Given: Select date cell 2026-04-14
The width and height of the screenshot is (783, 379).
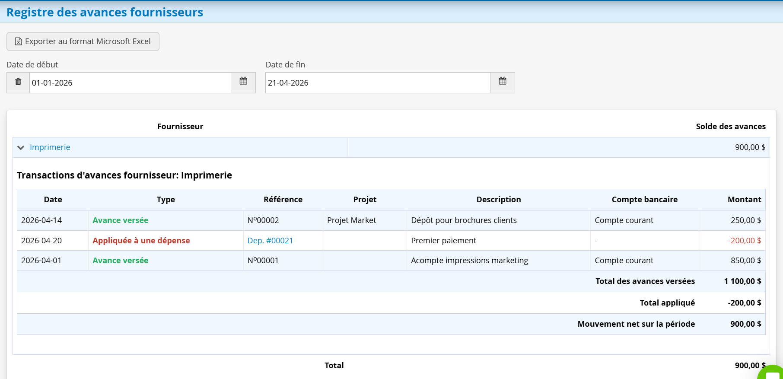Looking at the screenshot, I should [x=41, y=220].
